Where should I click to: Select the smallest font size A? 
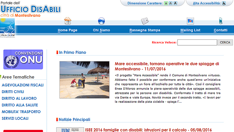pos(166,3)
